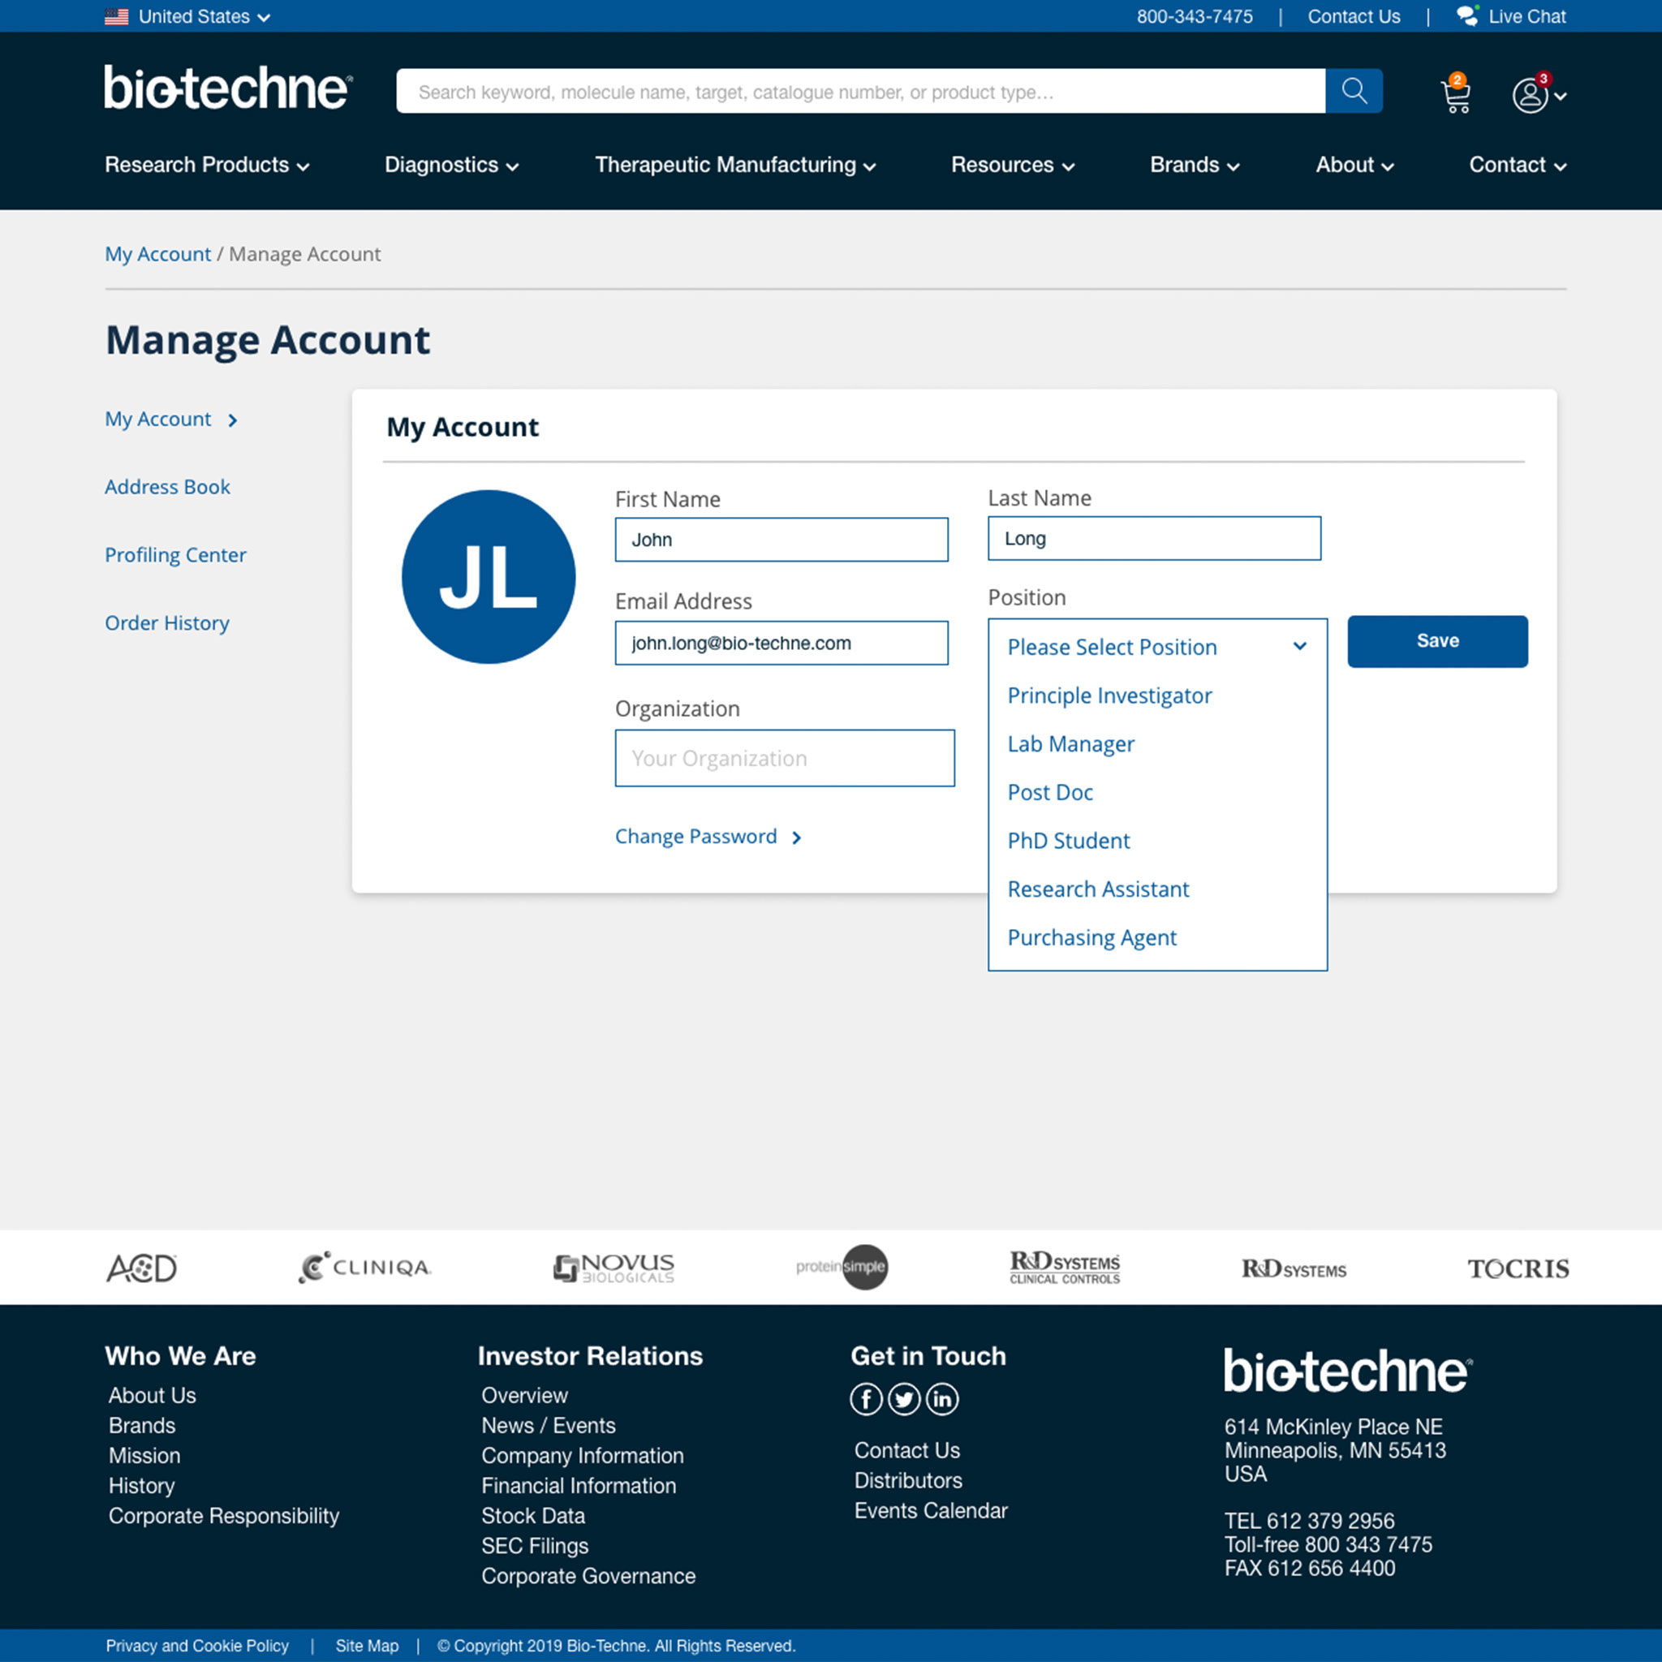This screenshot has width=1662, height=1662.
Task: Open the Change Password link
Action: click(x=708, y=837)
